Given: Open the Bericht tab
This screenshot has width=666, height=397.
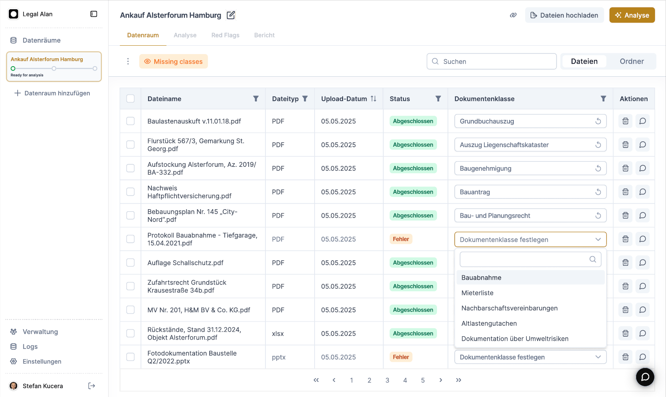Looking at the screenshot, I should pos(264,35).
